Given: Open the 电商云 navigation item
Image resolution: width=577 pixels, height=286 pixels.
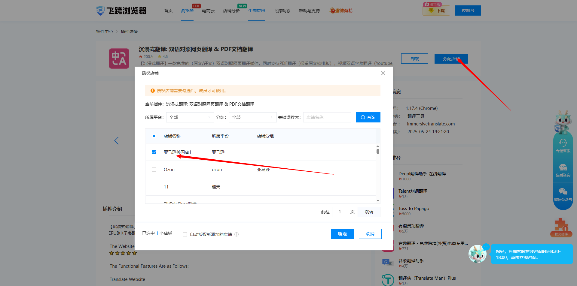Looking at the screenshot, I should click(x=208, y=11).
